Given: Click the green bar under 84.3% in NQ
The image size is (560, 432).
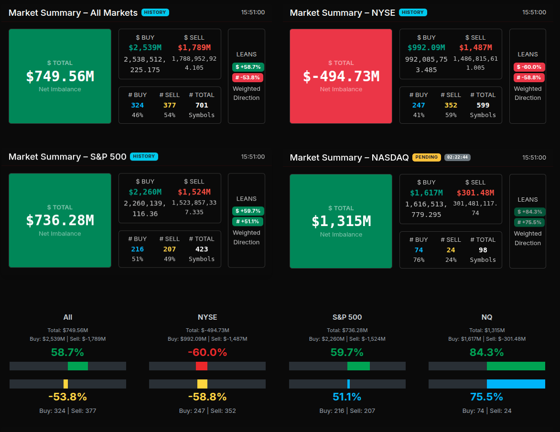Looking at the screenshot, I should tap(516, 366).
